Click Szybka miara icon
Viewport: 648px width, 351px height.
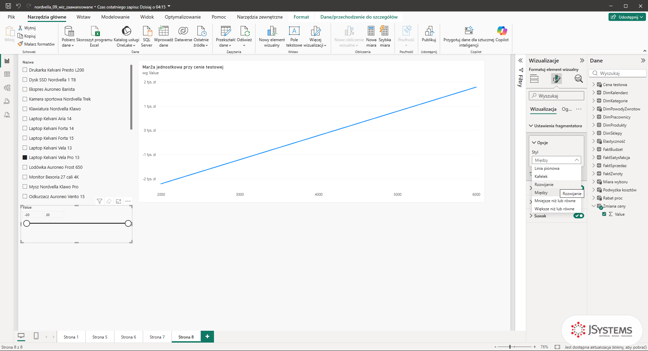coord(385,36)
